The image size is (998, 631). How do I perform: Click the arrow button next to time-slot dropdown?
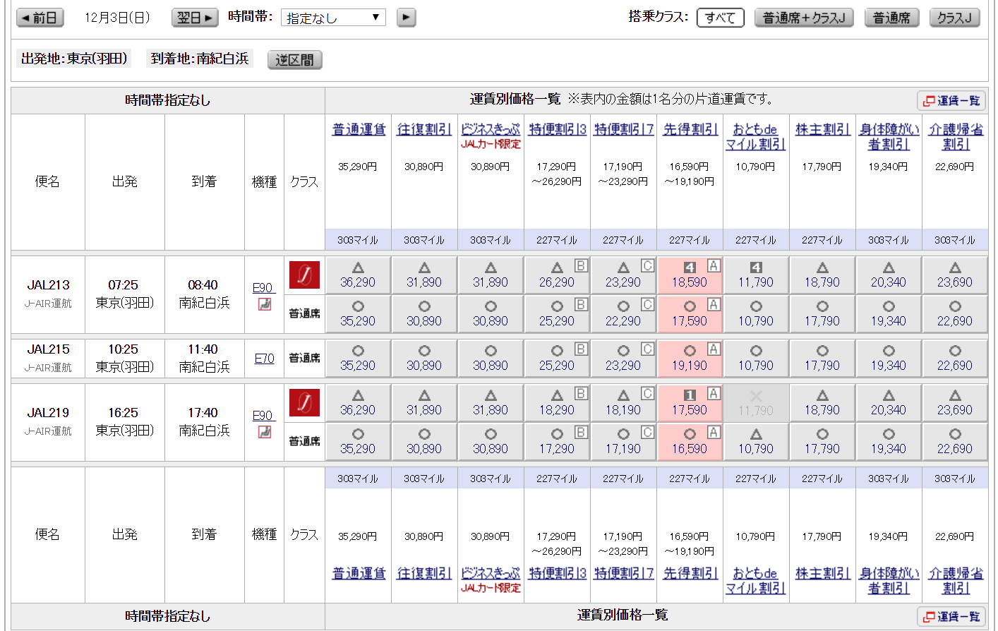click(406, 18)
